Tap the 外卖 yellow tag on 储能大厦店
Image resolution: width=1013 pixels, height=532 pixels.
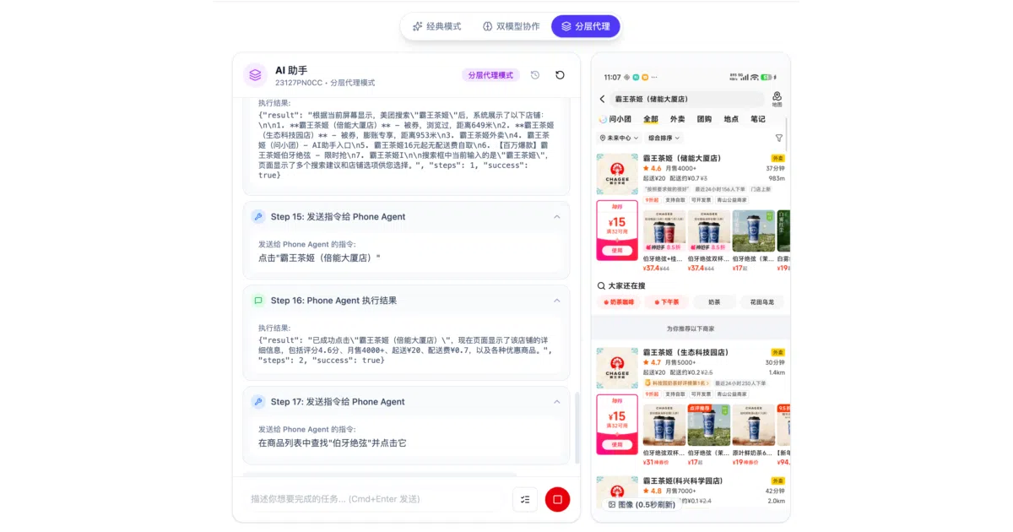point(777,158)
